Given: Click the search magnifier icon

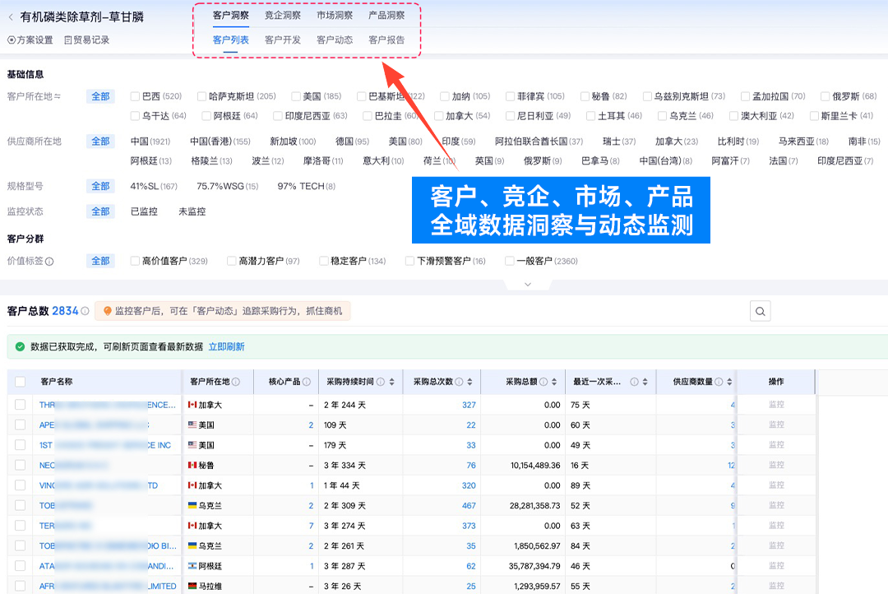Looking at the screenshot, I should coord(761,311).
